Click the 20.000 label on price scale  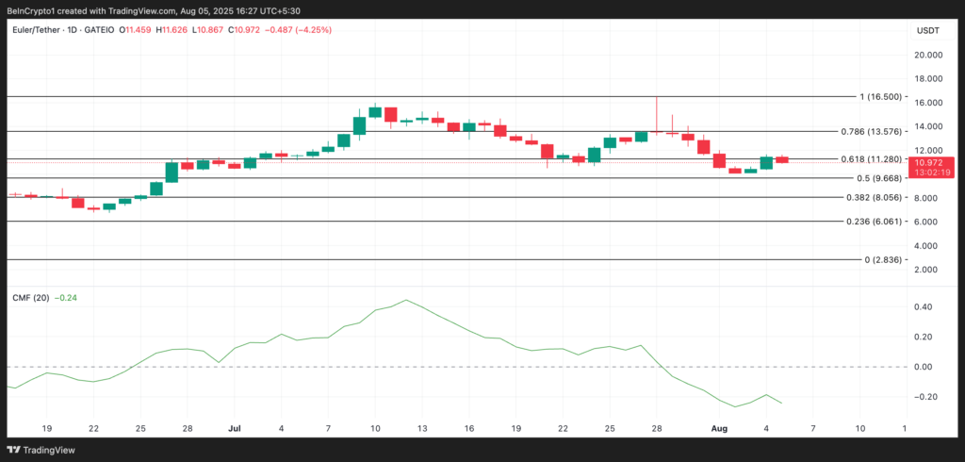coord(929,55)
